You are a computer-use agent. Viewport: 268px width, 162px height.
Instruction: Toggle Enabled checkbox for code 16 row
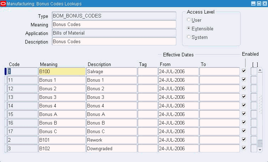click(244, 122)
